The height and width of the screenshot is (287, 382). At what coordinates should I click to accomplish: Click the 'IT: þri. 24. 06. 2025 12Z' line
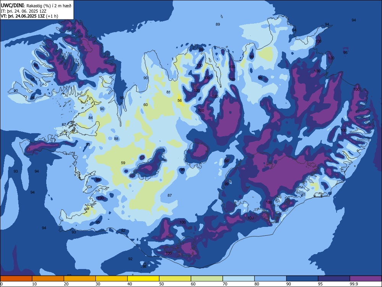tap(24, 11)
